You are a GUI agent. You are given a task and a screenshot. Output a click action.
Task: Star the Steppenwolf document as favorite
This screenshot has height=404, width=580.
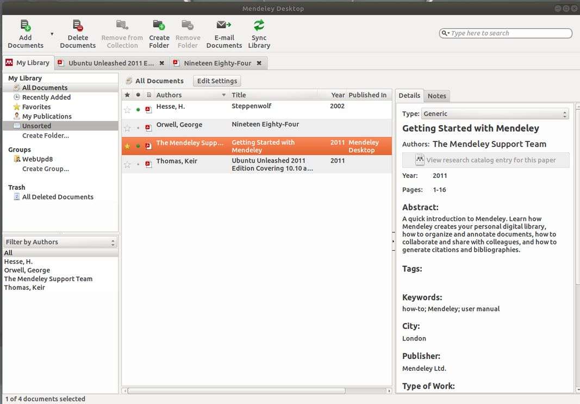[127, 109]
